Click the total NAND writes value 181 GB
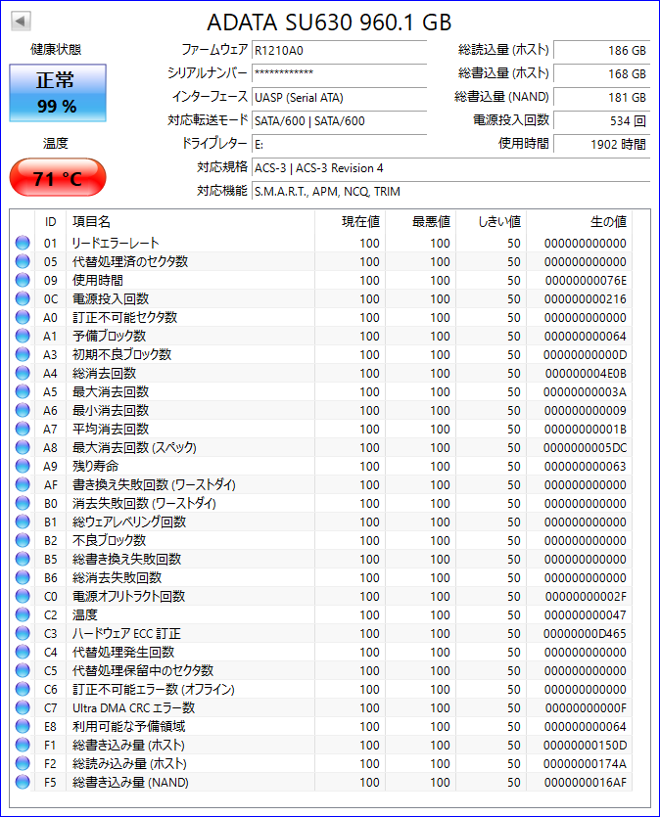Viewport: 660px width, 817px height. click(x=601, y=98)
